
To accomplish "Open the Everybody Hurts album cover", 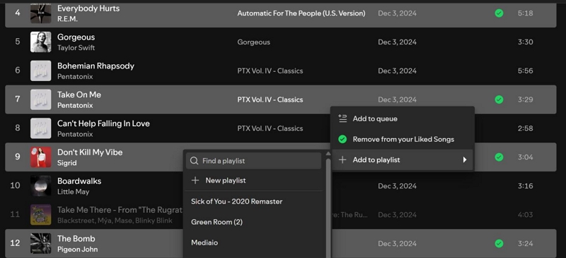I will (x=41, y=13).
